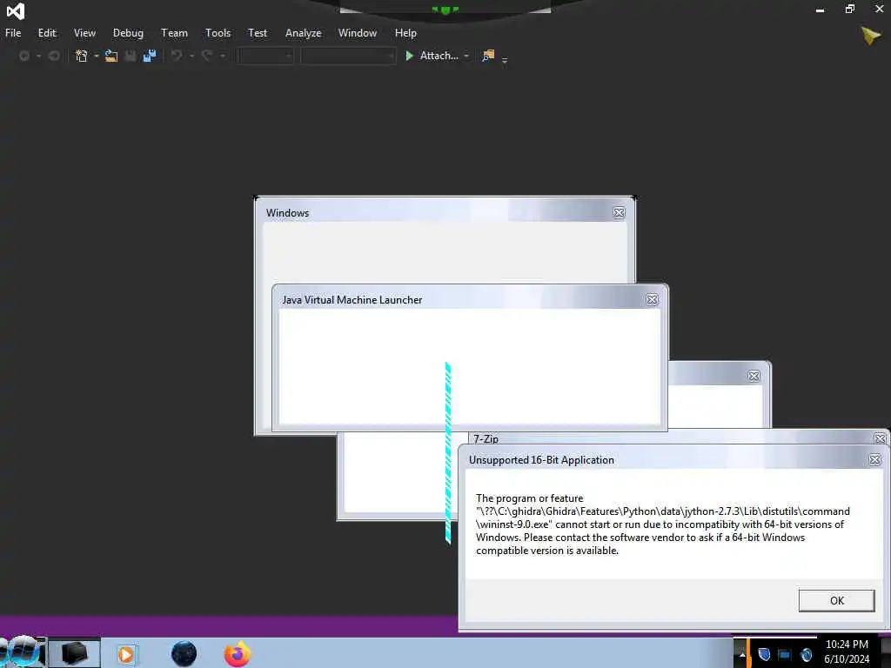Viewport: 891px width, 668px height.
Task: Open the View menu
Action: (x=84, y=33)
